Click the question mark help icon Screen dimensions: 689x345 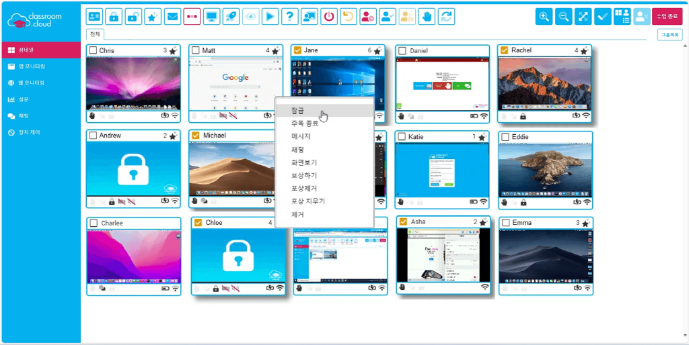289,16
